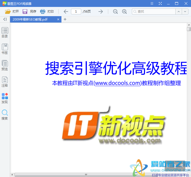191x177 pixels.
Task: Save a copy with the 另存 icon
Action: click(x=25, y=12)
